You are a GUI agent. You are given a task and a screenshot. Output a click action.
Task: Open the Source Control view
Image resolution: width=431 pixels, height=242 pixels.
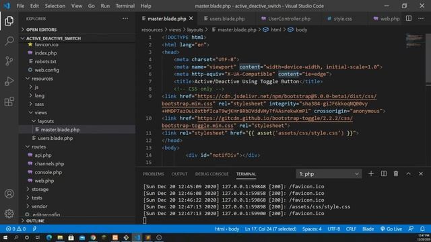(x=9, y=61)
